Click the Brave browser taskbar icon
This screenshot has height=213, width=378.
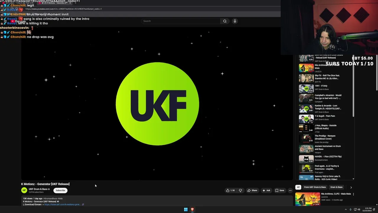192,209
